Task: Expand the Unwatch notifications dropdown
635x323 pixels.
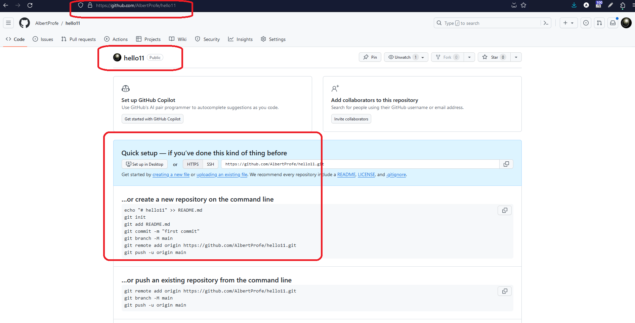Action: click(406, 57)
